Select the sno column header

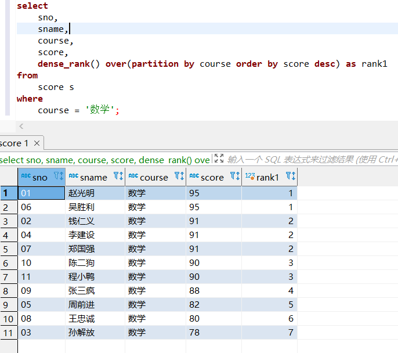coord(40,178)
